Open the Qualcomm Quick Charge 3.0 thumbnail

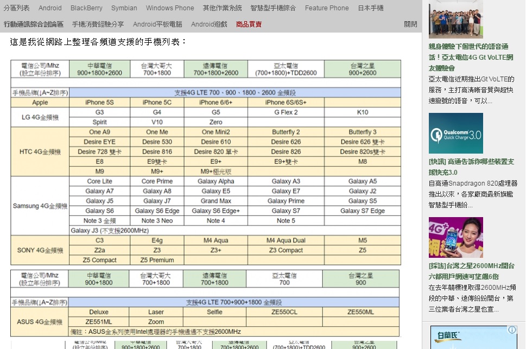coord(456,133)
